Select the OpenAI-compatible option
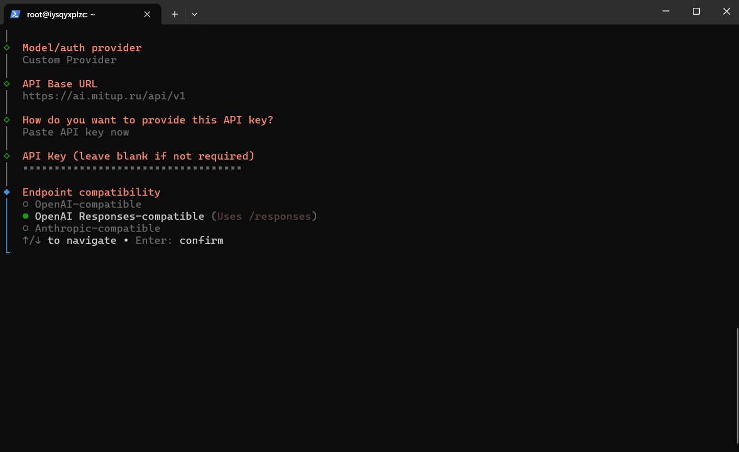This screenshot has width=739, height=452. tap(82, 204)
